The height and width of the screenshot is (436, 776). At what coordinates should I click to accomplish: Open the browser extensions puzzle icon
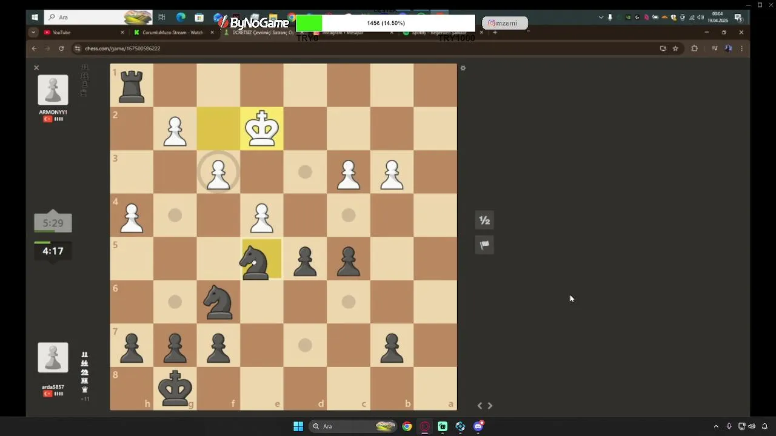coord(695,48)
